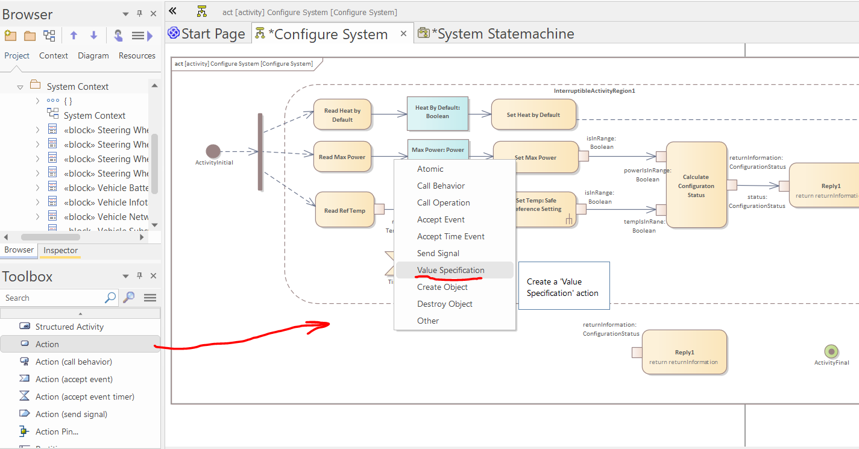
Task: Click the New Diagram icon in Browser toolbar
Action: click(x=49, y=36)
